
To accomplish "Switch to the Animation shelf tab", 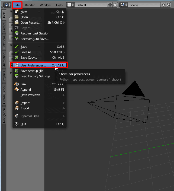I will (x=4, y=60).
